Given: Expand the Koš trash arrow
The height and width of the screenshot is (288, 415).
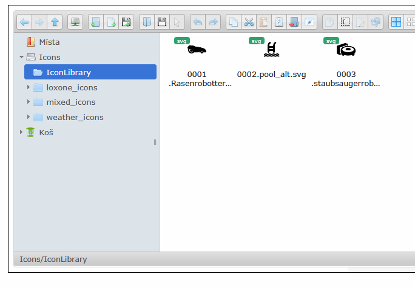Looking at the screenshot, I should pos(21,132).
